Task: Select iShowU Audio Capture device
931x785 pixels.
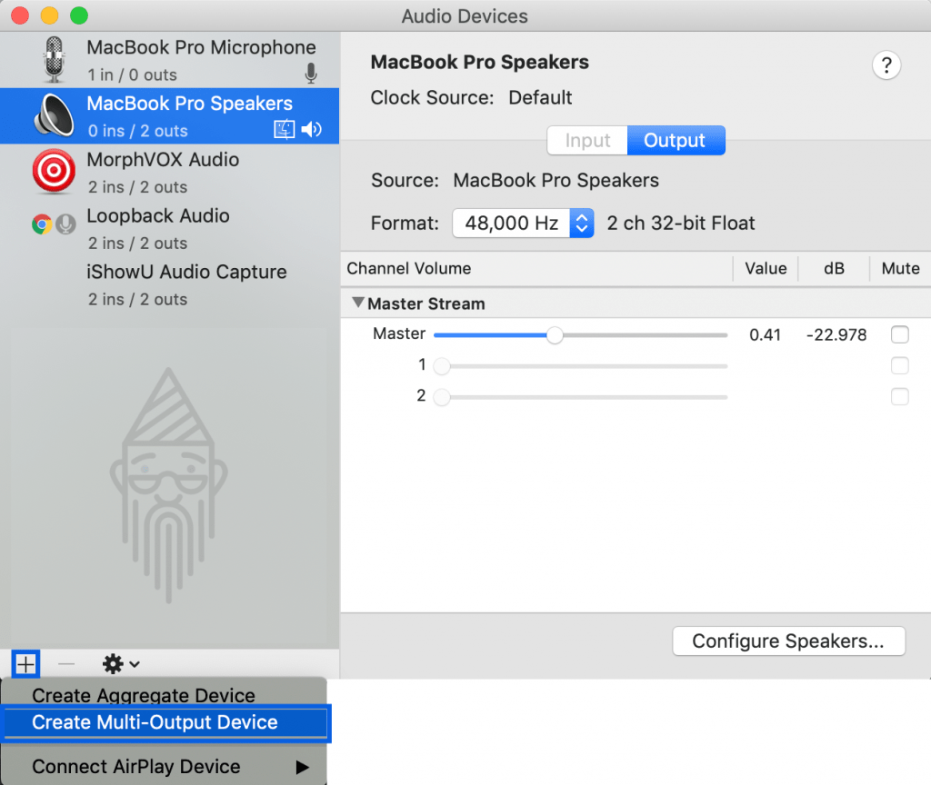Action: 170,284
